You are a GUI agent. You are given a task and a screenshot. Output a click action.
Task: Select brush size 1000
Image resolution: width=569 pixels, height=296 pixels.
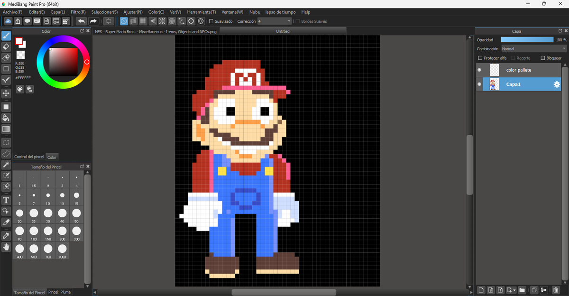(62, 250)
